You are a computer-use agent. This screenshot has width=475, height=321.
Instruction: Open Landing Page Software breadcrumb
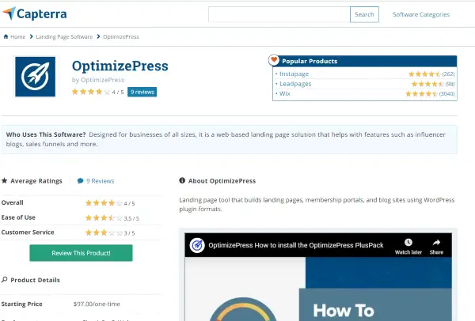[64, 37]
